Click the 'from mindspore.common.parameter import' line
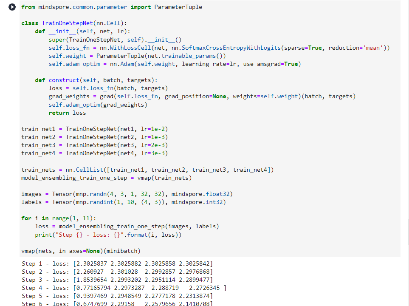 (112, 7)
